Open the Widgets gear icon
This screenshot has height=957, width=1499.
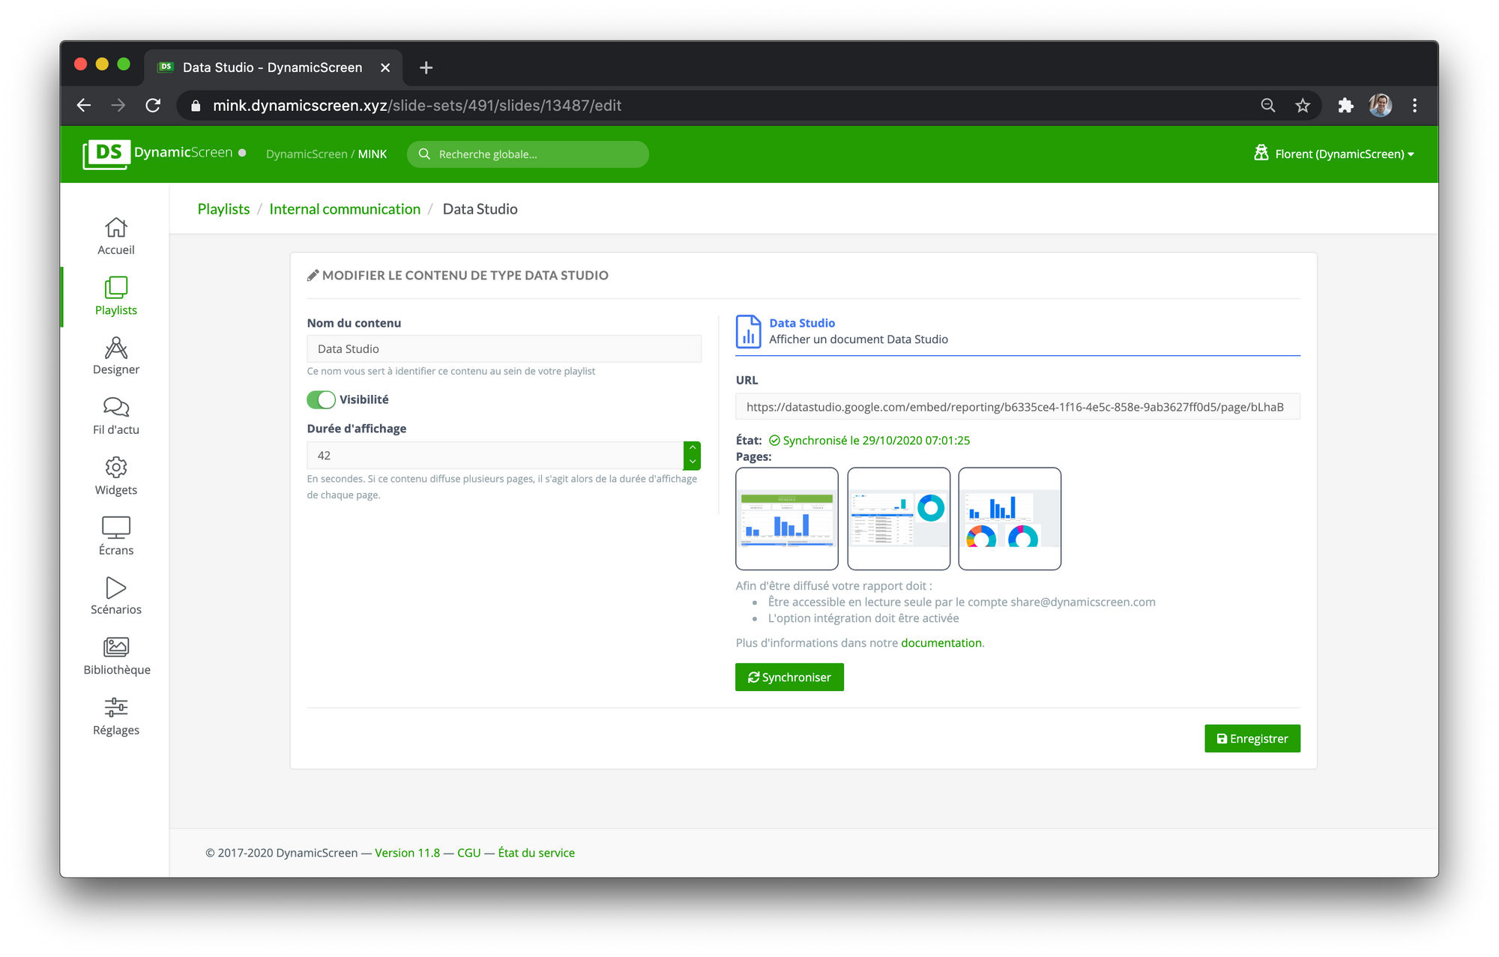pyautogui.click(x=115, y=468)
